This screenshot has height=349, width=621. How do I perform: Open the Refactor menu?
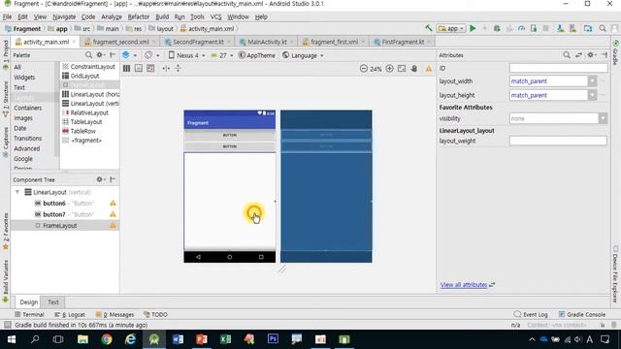pyautogui.click(x=138, y=17)
